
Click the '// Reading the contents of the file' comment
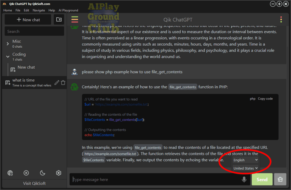coord(111,115)
